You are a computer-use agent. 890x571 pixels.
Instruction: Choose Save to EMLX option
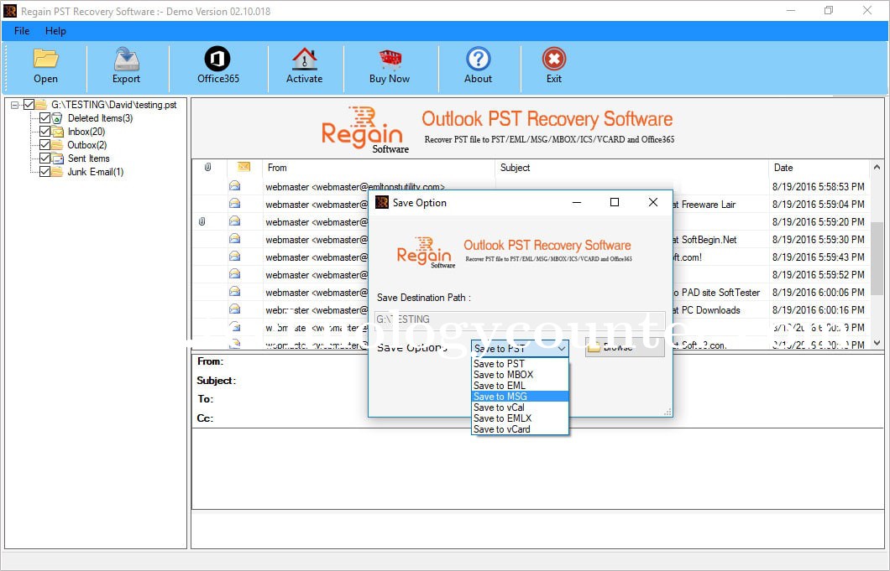[520, 418]
